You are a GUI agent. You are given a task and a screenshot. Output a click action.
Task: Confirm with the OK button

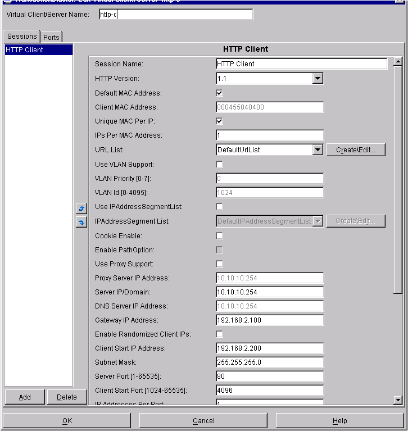click(67, 420)
